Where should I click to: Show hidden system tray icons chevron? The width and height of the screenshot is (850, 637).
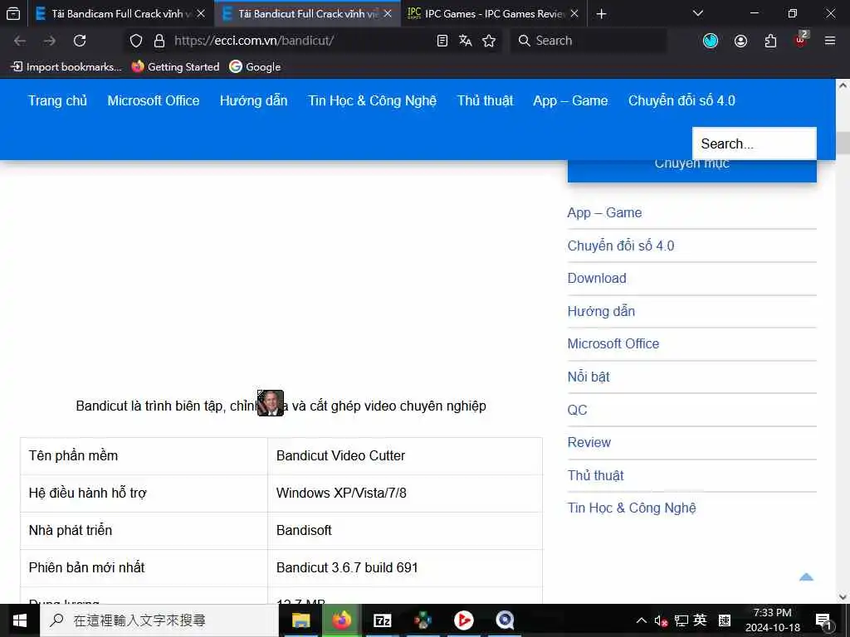[x=642, y=620]
